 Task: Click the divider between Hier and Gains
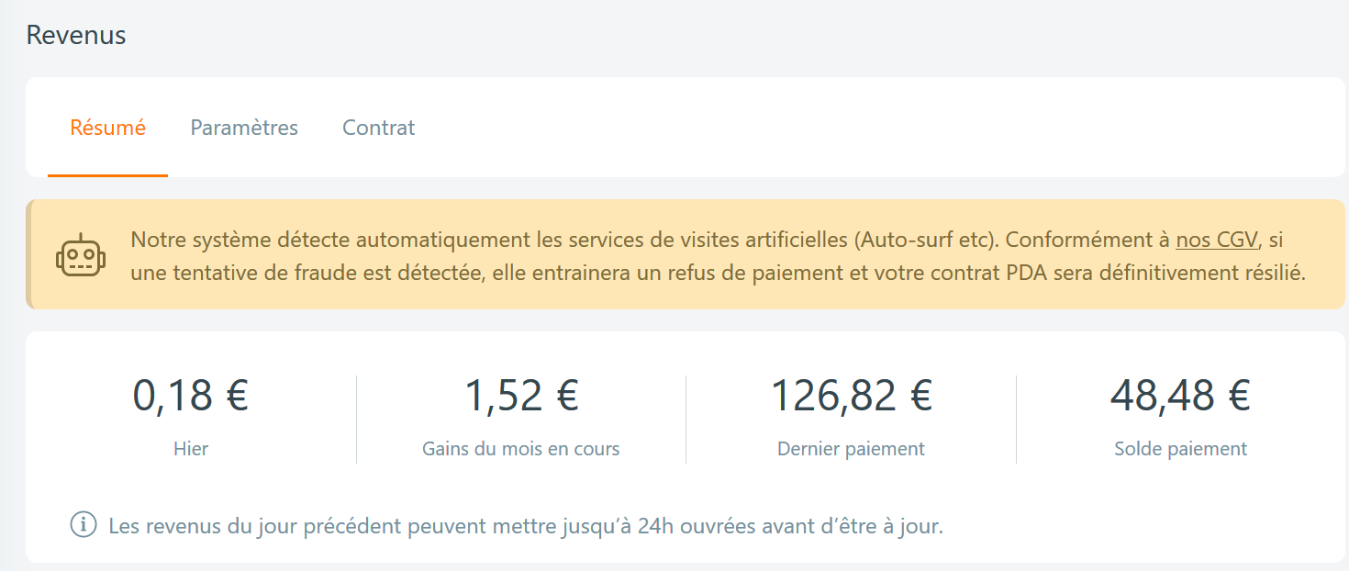[356, 419]
